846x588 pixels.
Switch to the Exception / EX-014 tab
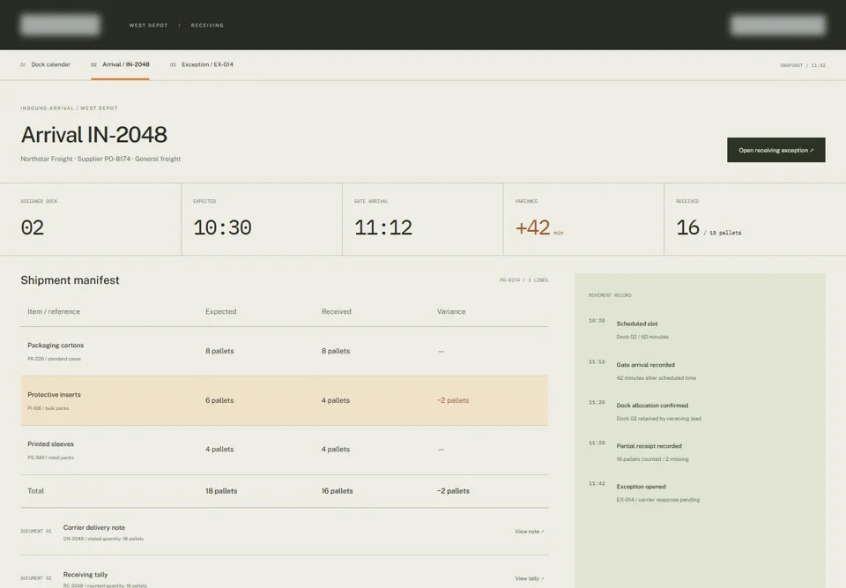[x=202, y=64]
